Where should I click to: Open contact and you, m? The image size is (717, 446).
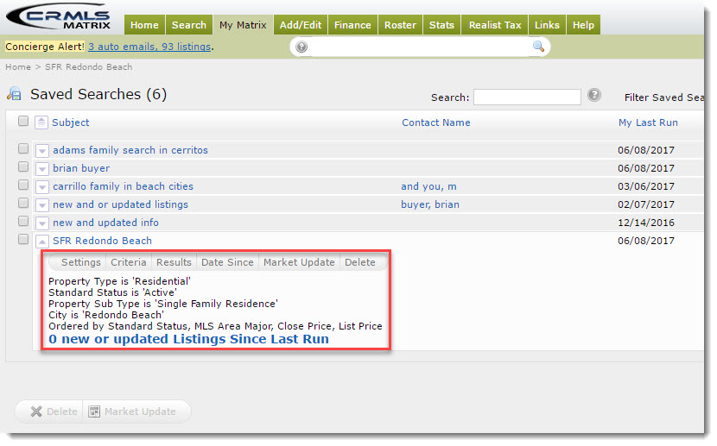(428, 186)
